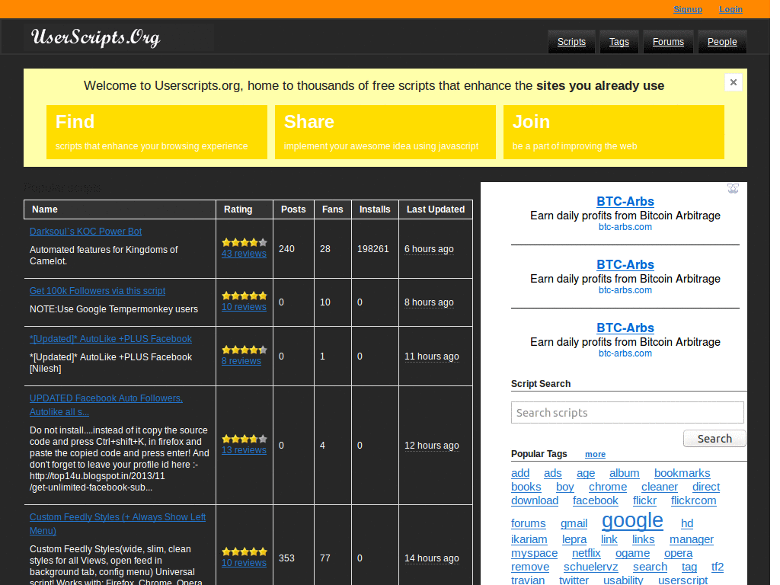
Task: Show more popular tags
Action: (x=595, y=454)
